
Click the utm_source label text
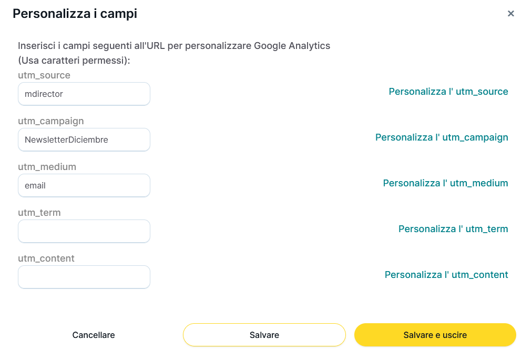pos(44,75)
